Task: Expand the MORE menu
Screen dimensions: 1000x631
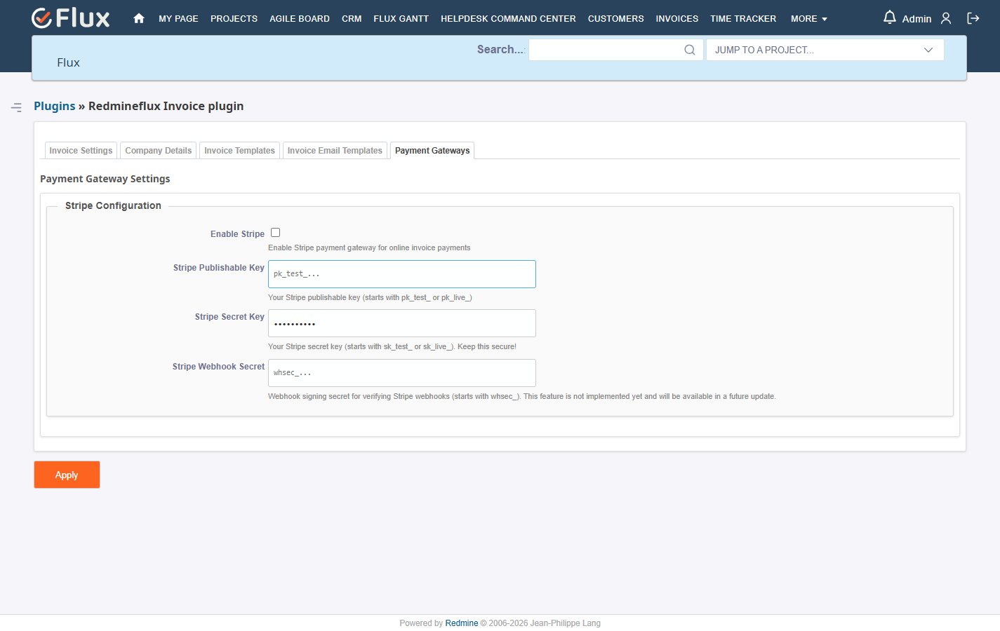Action: [x=808, y=19]
